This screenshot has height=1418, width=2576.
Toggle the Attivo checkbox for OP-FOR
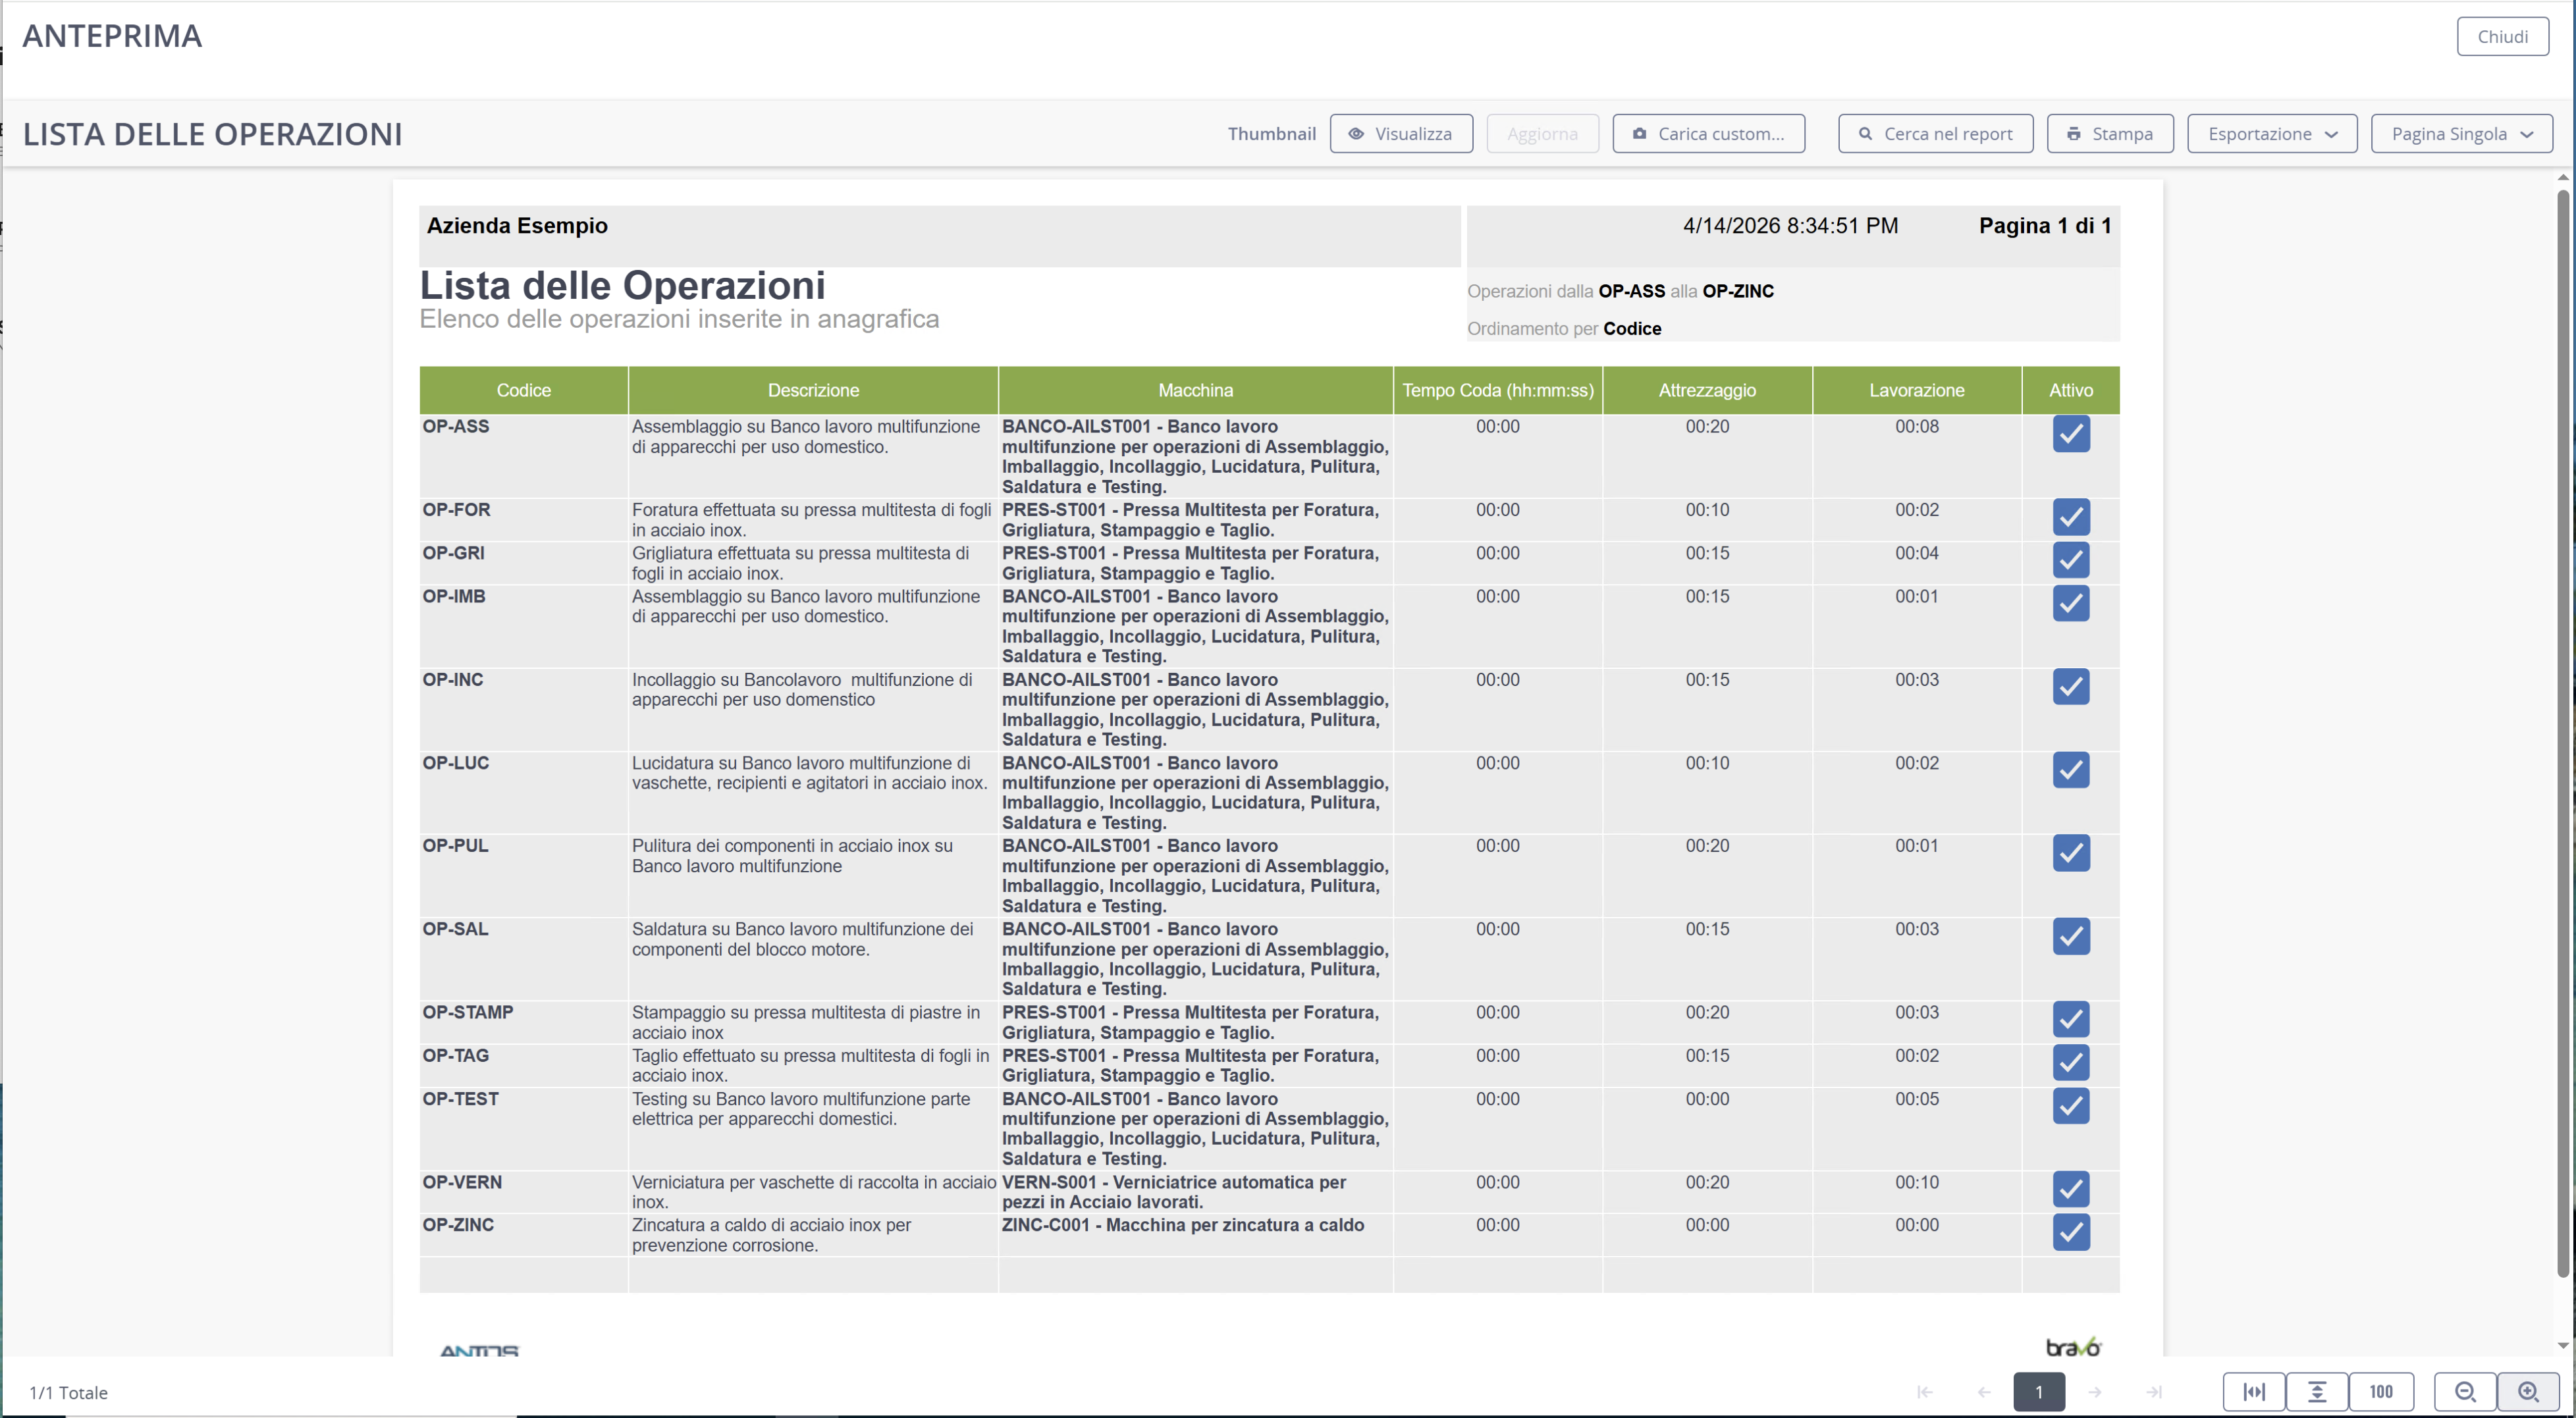(2071, 517)
